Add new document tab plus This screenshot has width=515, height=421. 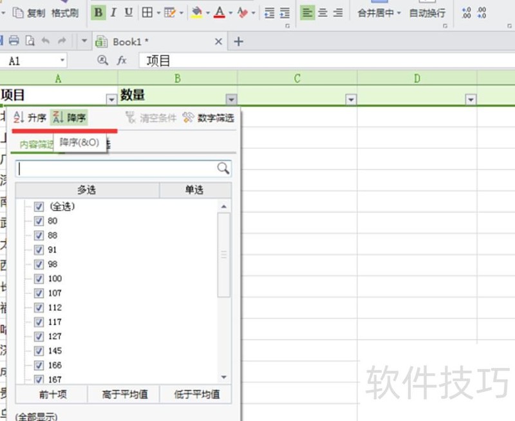point(238,41)
